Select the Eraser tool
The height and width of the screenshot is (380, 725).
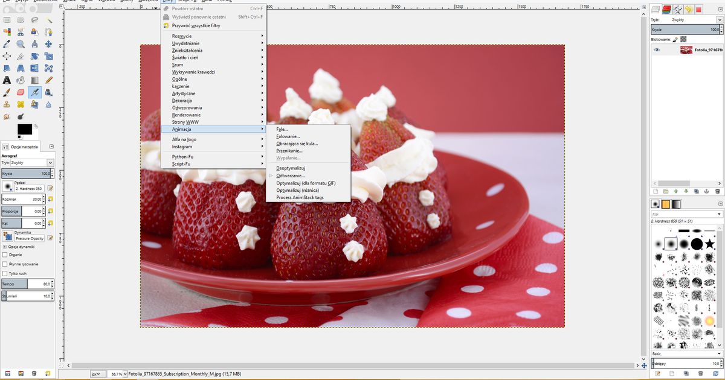(20, 91)
